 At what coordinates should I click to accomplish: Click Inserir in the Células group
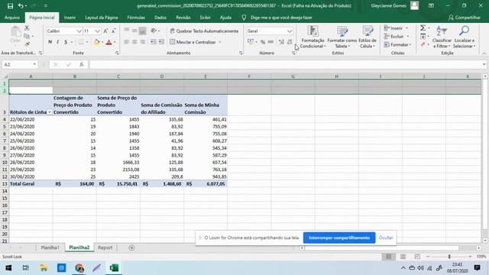click(393, 28)
